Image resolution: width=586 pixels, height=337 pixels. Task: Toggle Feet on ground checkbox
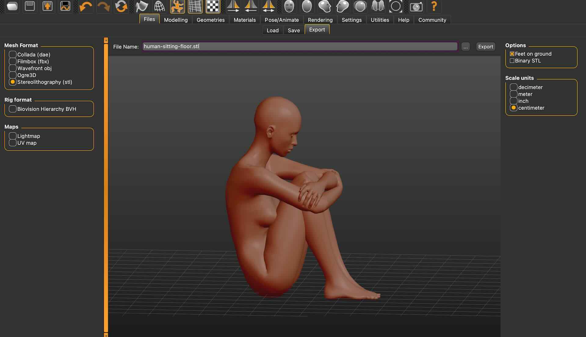point(512,54)
